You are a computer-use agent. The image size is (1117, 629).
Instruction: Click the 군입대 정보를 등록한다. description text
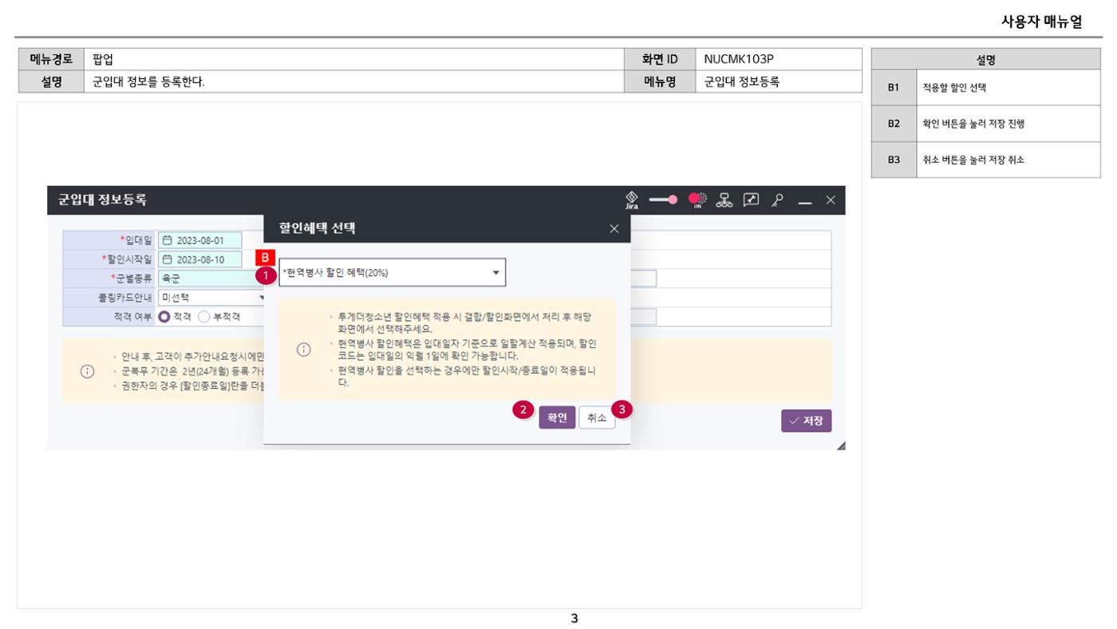pyautogui.click(x=148, y=81)
